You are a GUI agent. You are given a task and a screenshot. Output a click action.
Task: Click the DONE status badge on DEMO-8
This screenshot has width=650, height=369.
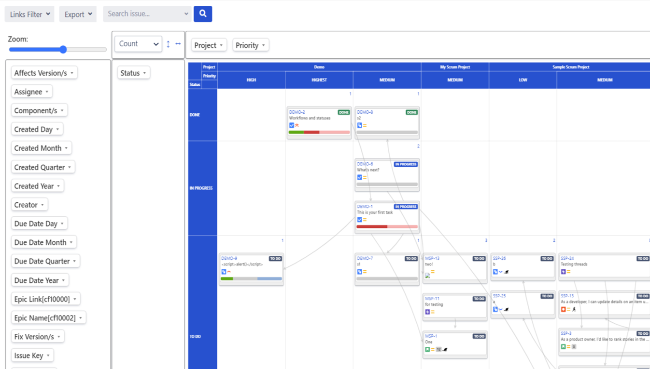point(411,112)
